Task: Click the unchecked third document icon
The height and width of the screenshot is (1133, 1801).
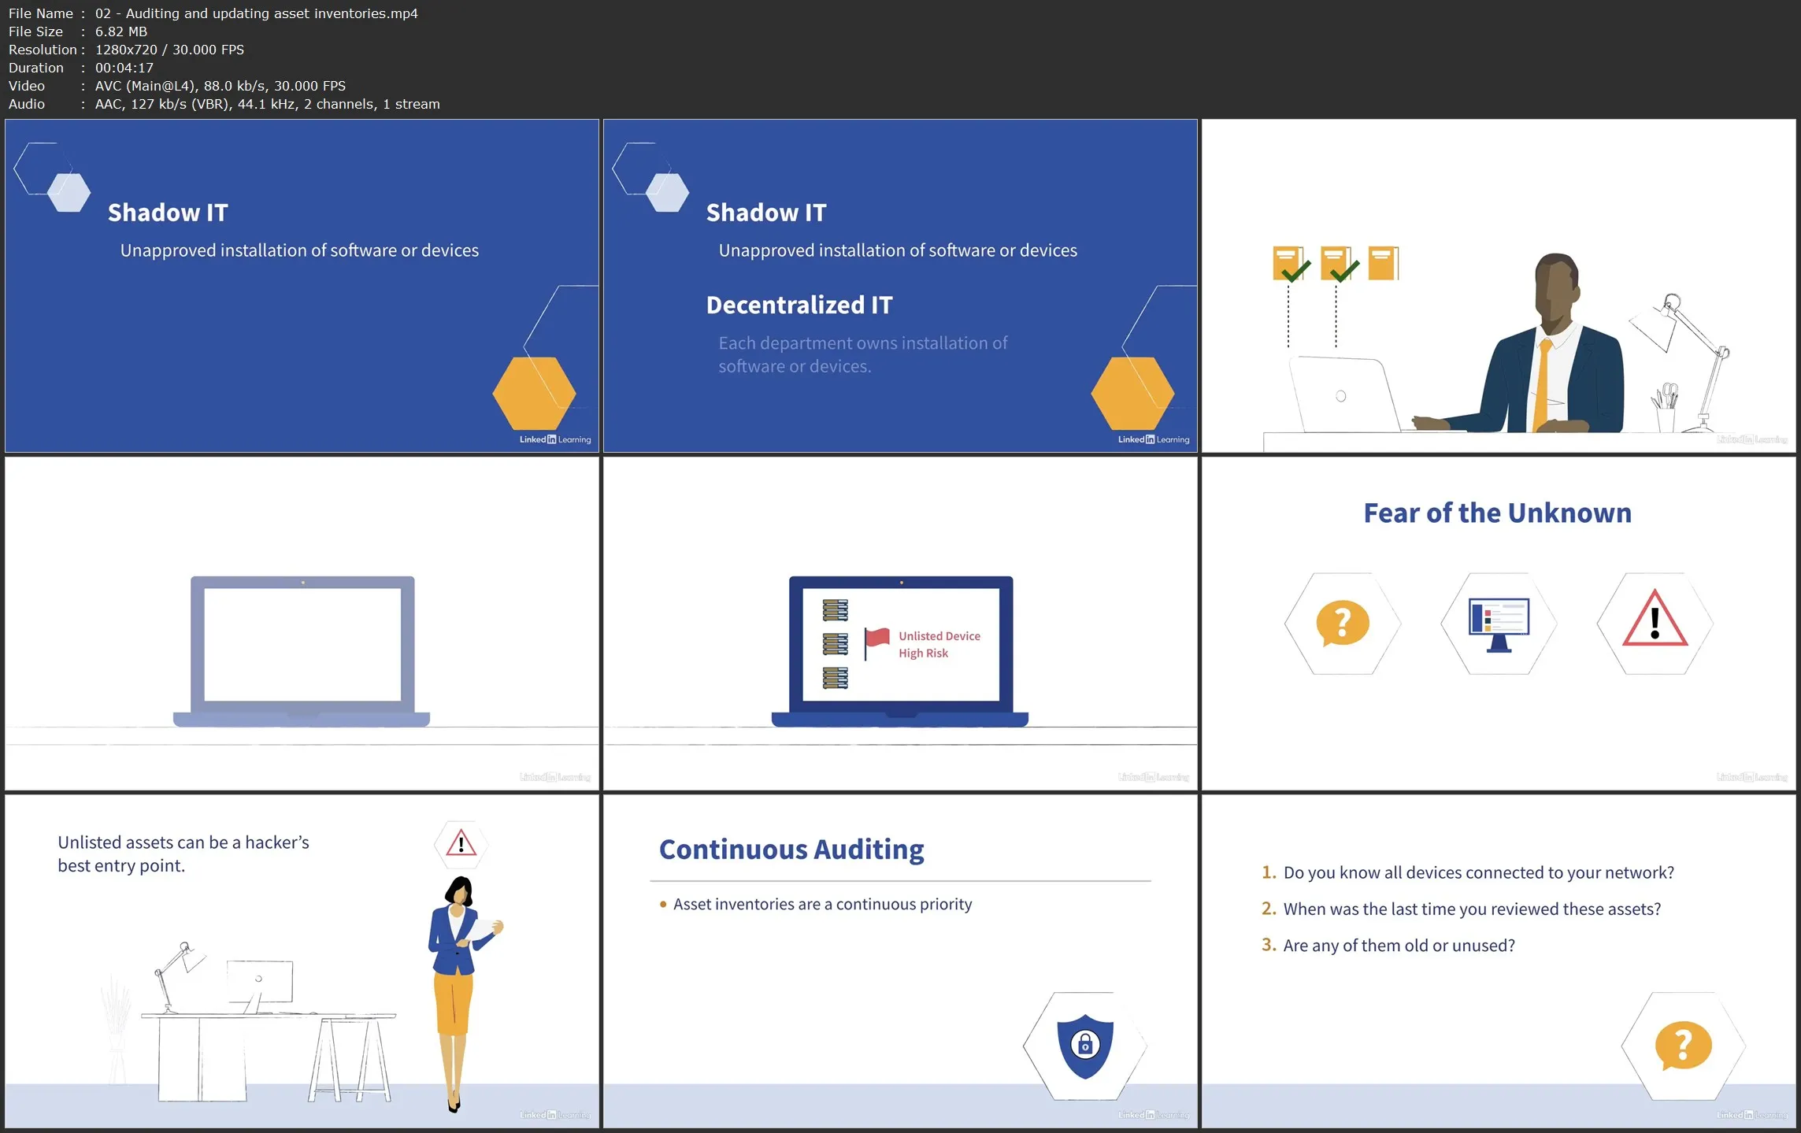Action: (1383, 264)
